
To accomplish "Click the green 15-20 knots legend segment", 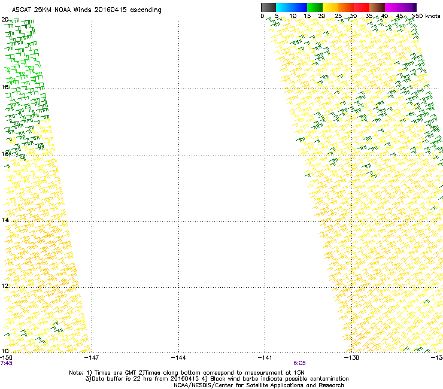I will 315,7.
